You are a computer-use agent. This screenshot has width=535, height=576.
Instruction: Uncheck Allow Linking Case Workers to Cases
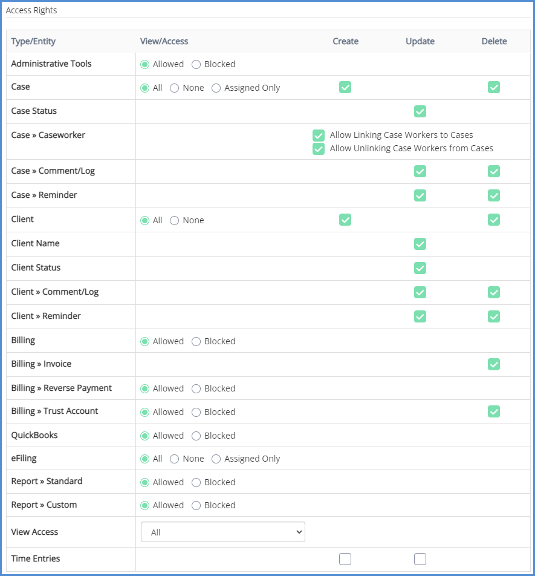pyautogui.click(x=319, y=136)
